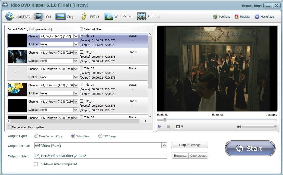Screen dimensions: 283x175
Task: Take a snapshot with camera icon
Action: tap(178, 127)
